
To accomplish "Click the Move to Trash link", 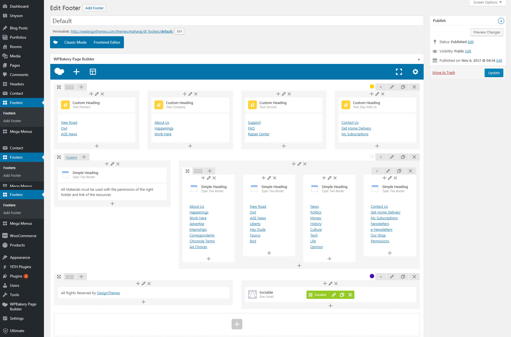I will pyautogui.click(x=444, y=73).
